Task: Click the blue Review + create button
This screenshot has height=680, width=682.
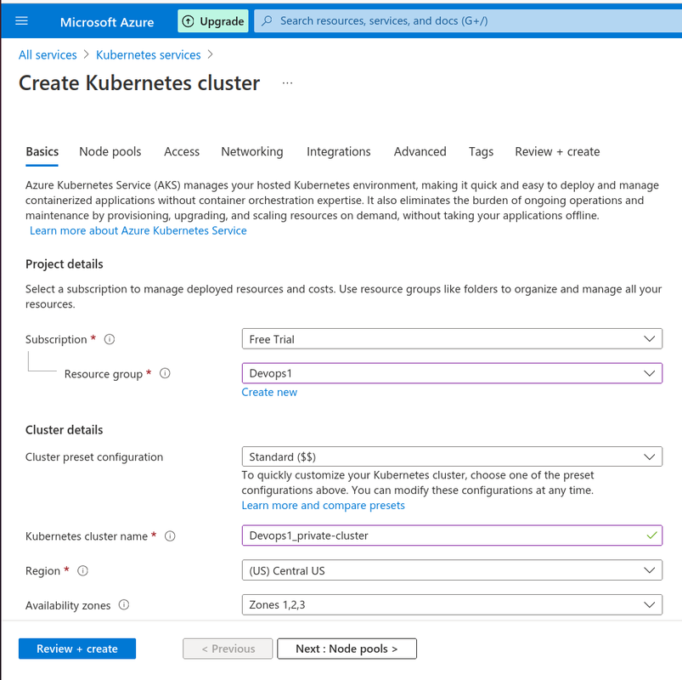Action: 77,649
